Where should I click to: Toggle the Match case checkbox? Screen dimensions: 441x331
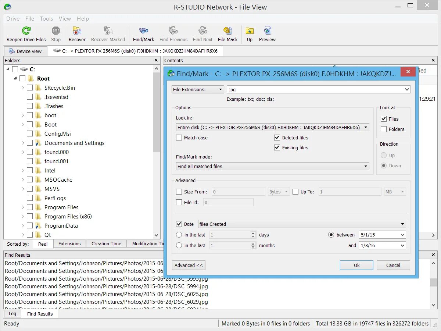coord(179,138)
